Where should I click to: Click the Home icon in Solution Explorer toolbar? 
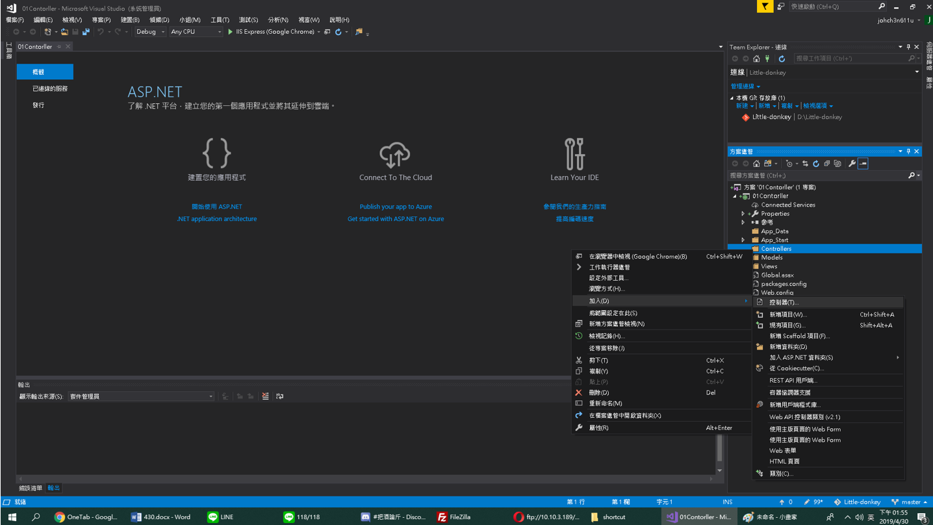tap(756, 164)
